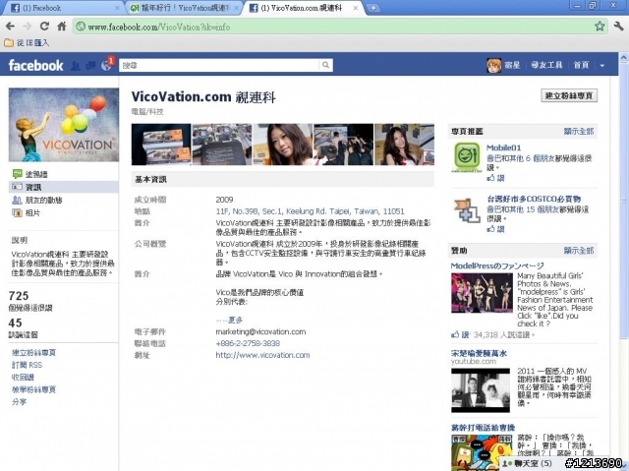
Task: Open the ModelPress ad stage photo
Action: (x=482, y=293)
